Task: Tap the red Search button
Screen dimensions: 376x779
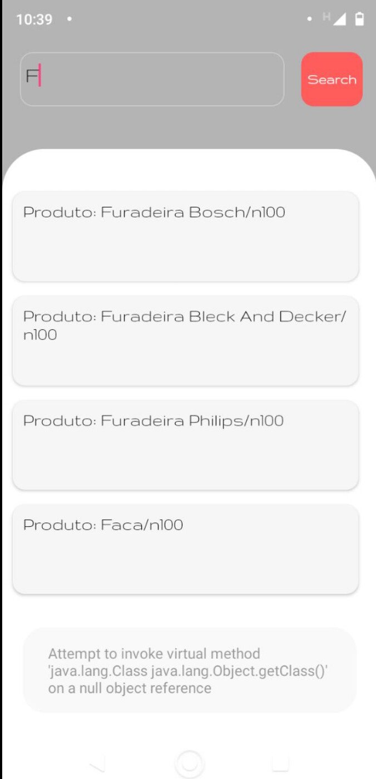Action: coord(332,79)
